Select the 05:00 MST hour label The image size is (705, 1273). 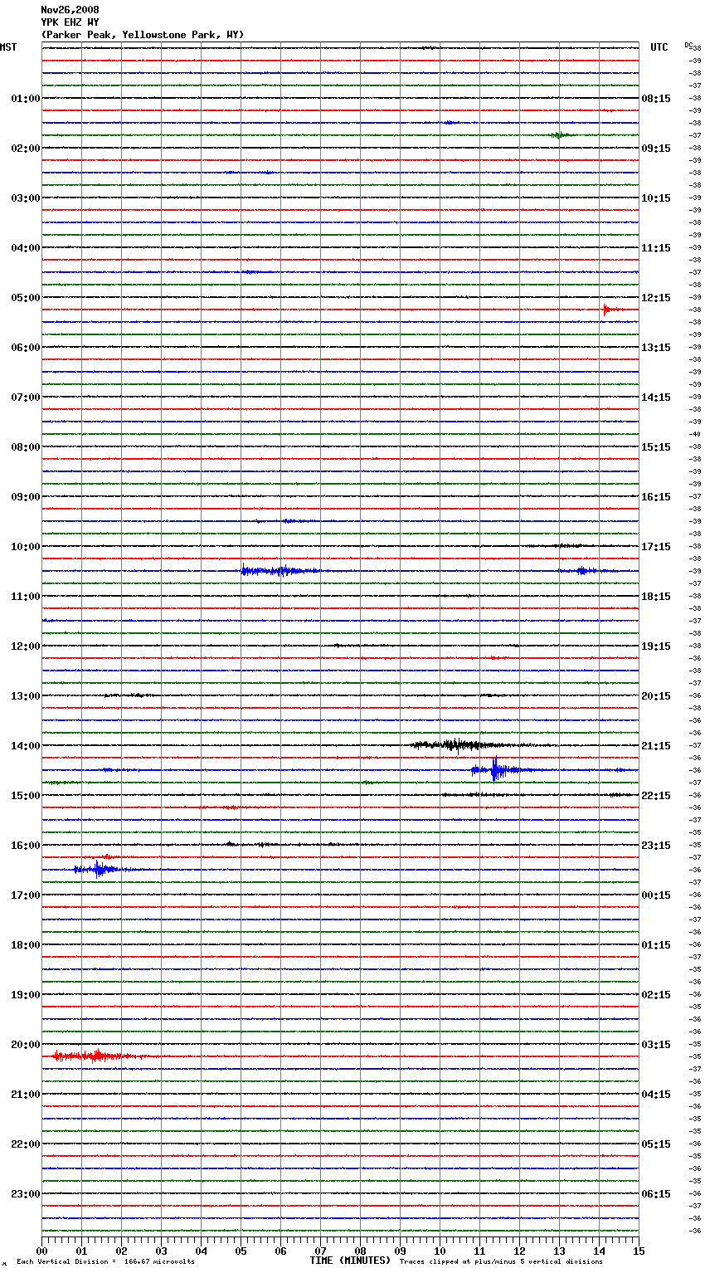coord(25,298)
